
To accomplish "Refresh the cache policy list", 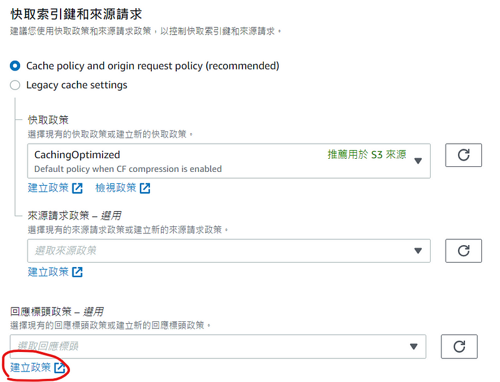I will click(x=463, y=155).
